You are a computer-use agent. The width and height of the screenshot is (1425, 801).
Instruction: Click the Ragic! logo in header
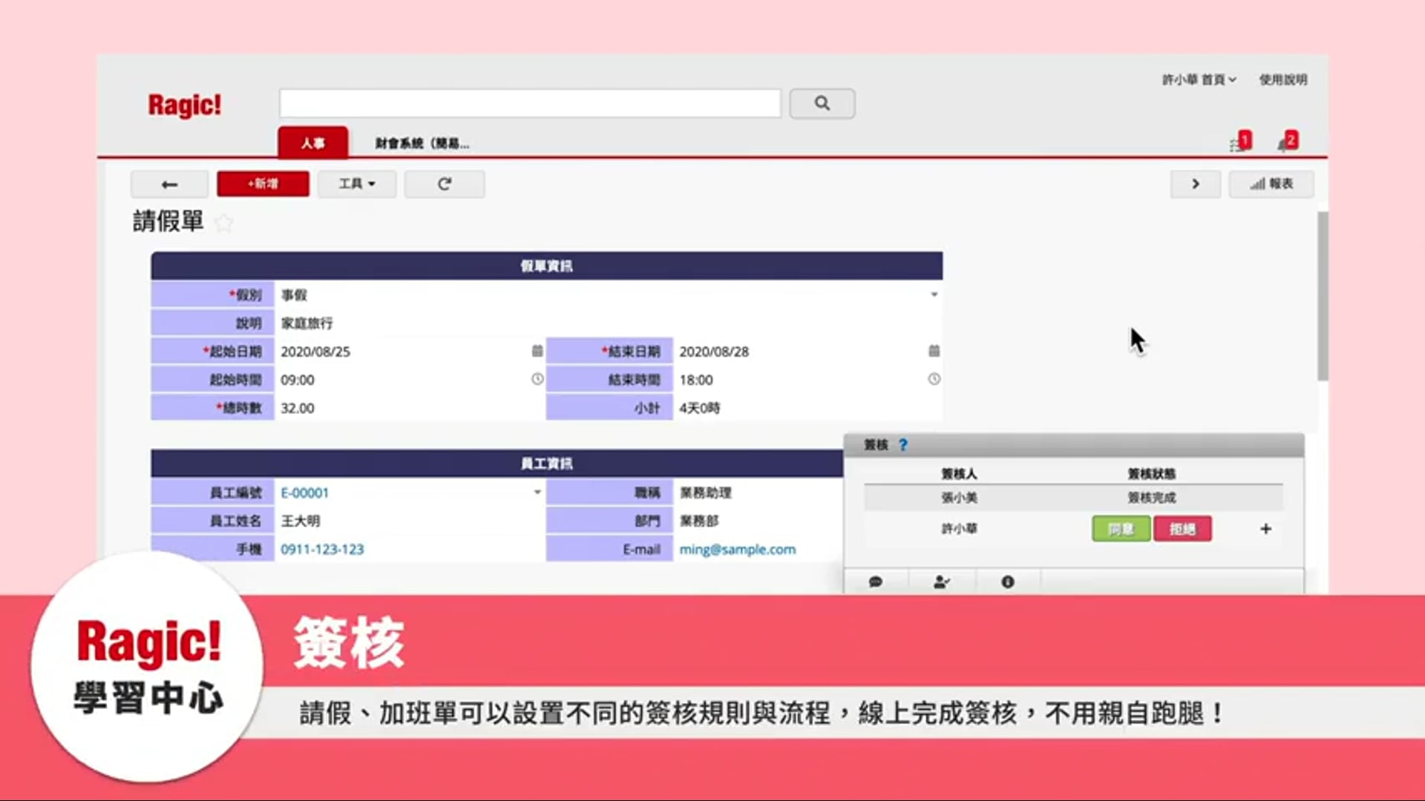point(184,105)
